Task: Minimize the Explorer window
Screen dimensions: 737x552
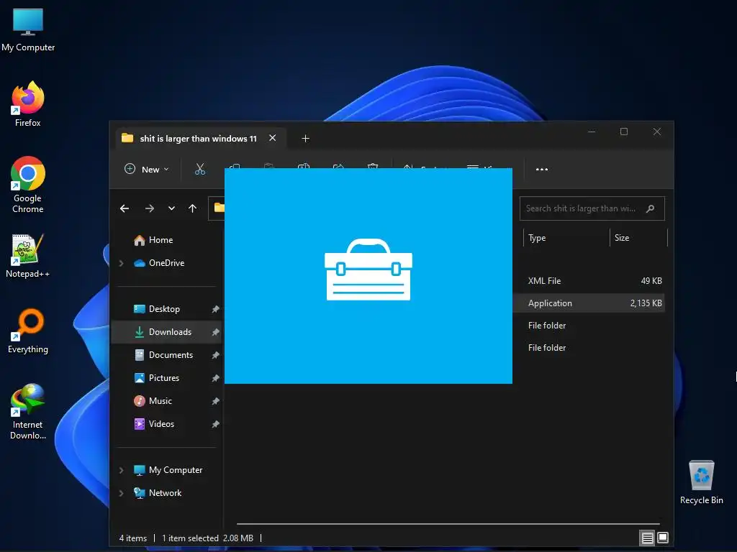Action: pyautogui.click(x=592, y=132)
